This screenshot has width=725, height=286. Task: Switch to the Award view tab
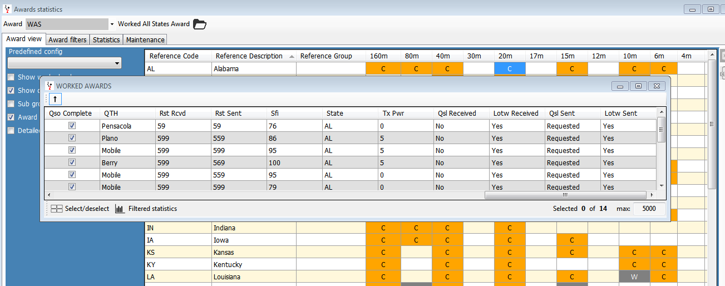[x=24, y=40]
